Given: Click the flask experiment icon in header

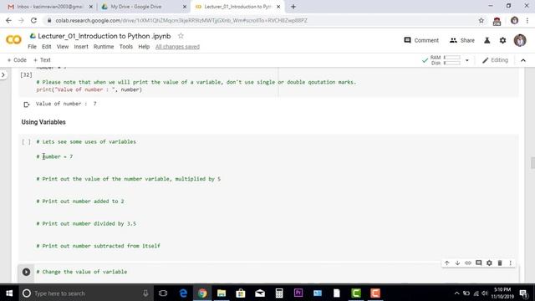Looking at the screenshot, I should 487,40.
